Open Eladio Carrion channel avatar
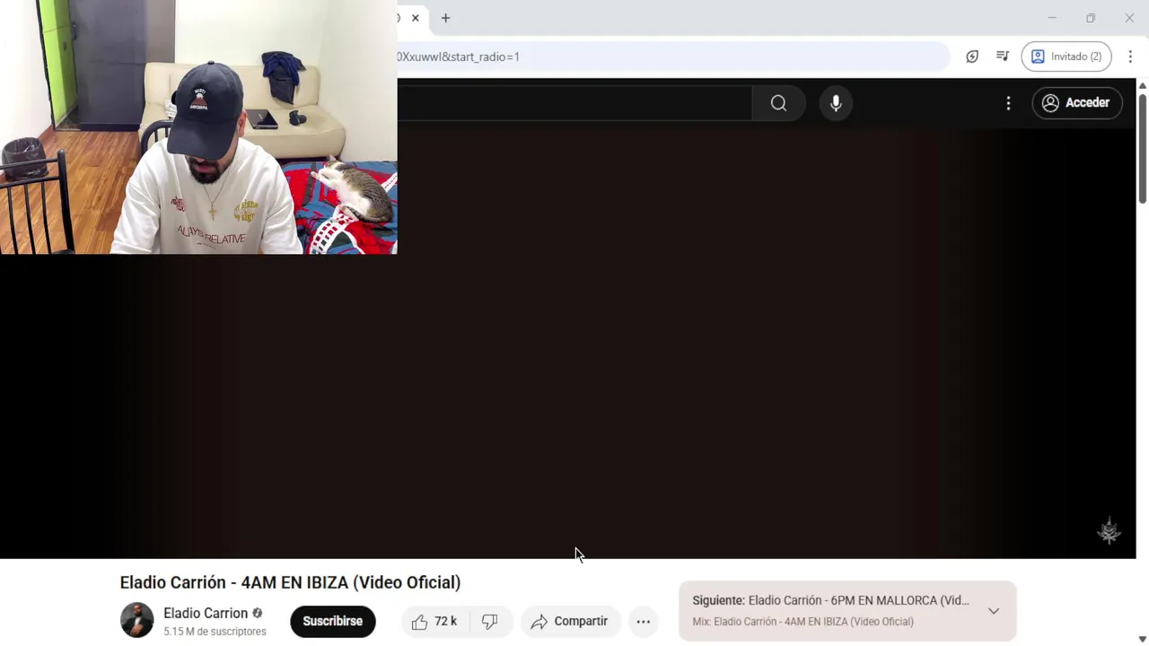 click(137, 620)
